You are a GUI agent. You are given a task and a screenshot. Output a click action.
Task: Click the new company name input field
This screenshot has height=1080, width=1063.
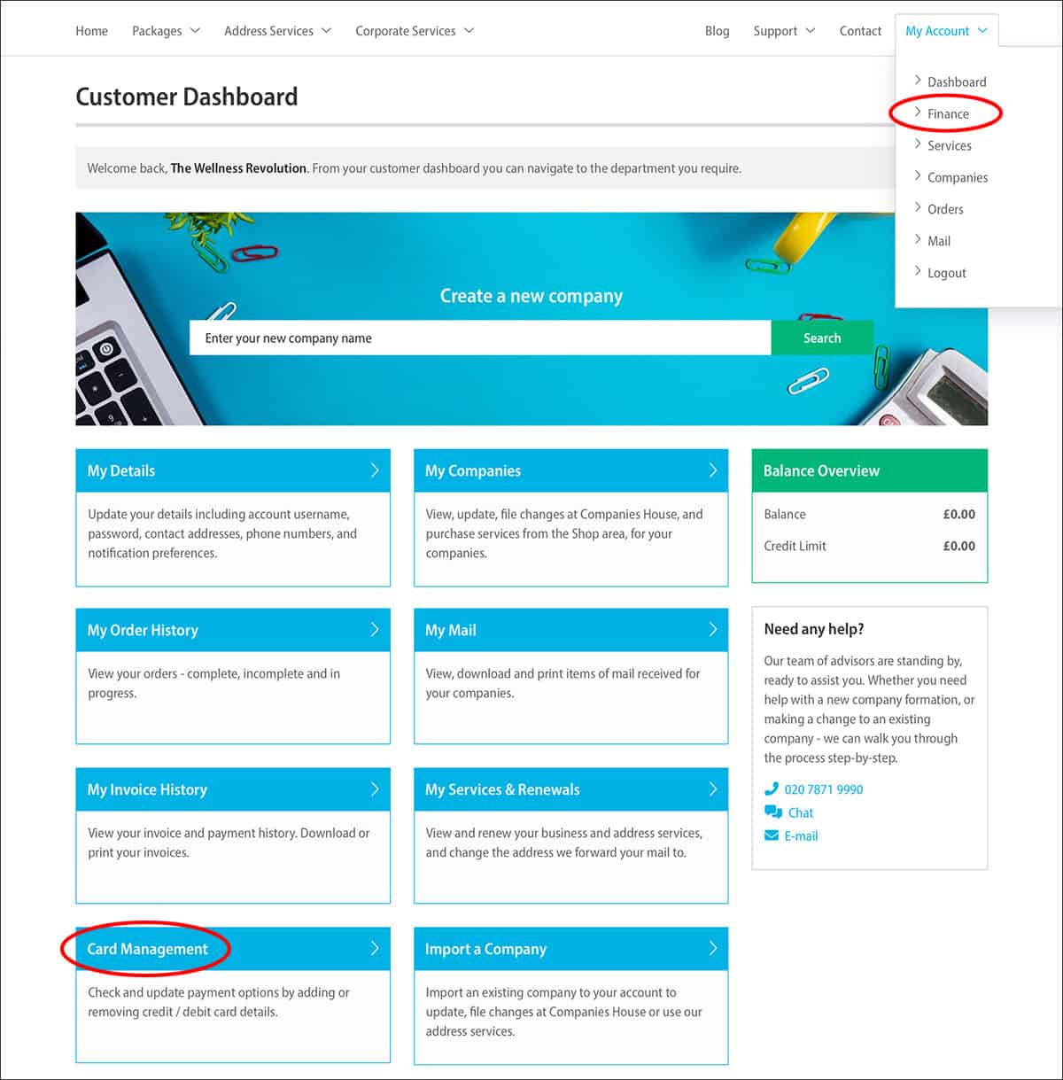coord(479,338)
